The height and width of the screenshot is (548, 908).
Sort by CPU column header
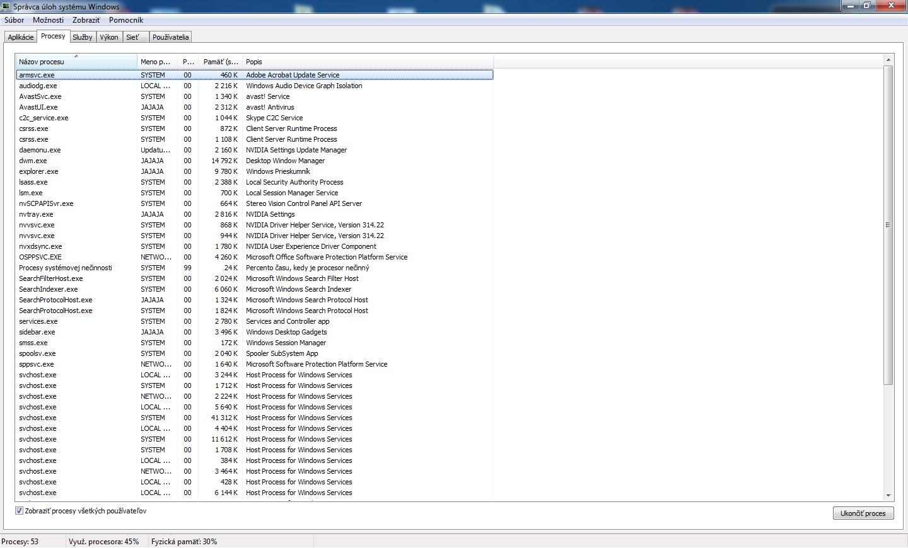tap(189, 62)
